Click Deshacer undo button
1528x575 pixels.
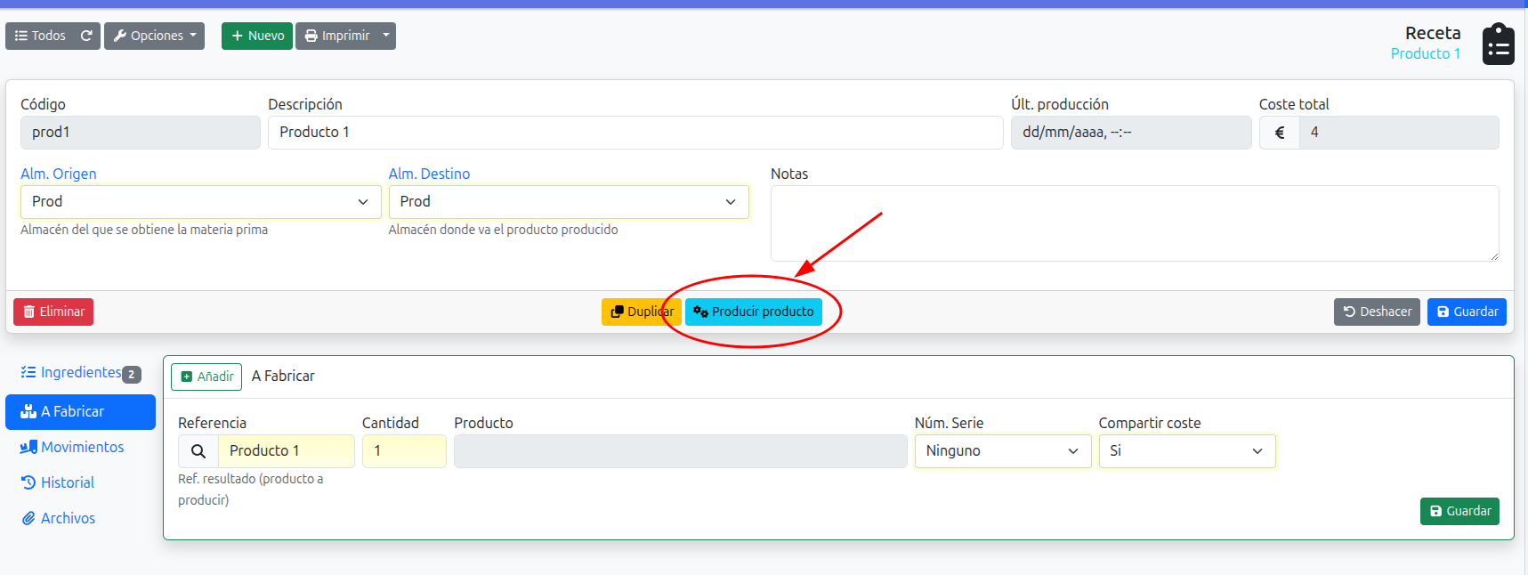pos(1376,312)
